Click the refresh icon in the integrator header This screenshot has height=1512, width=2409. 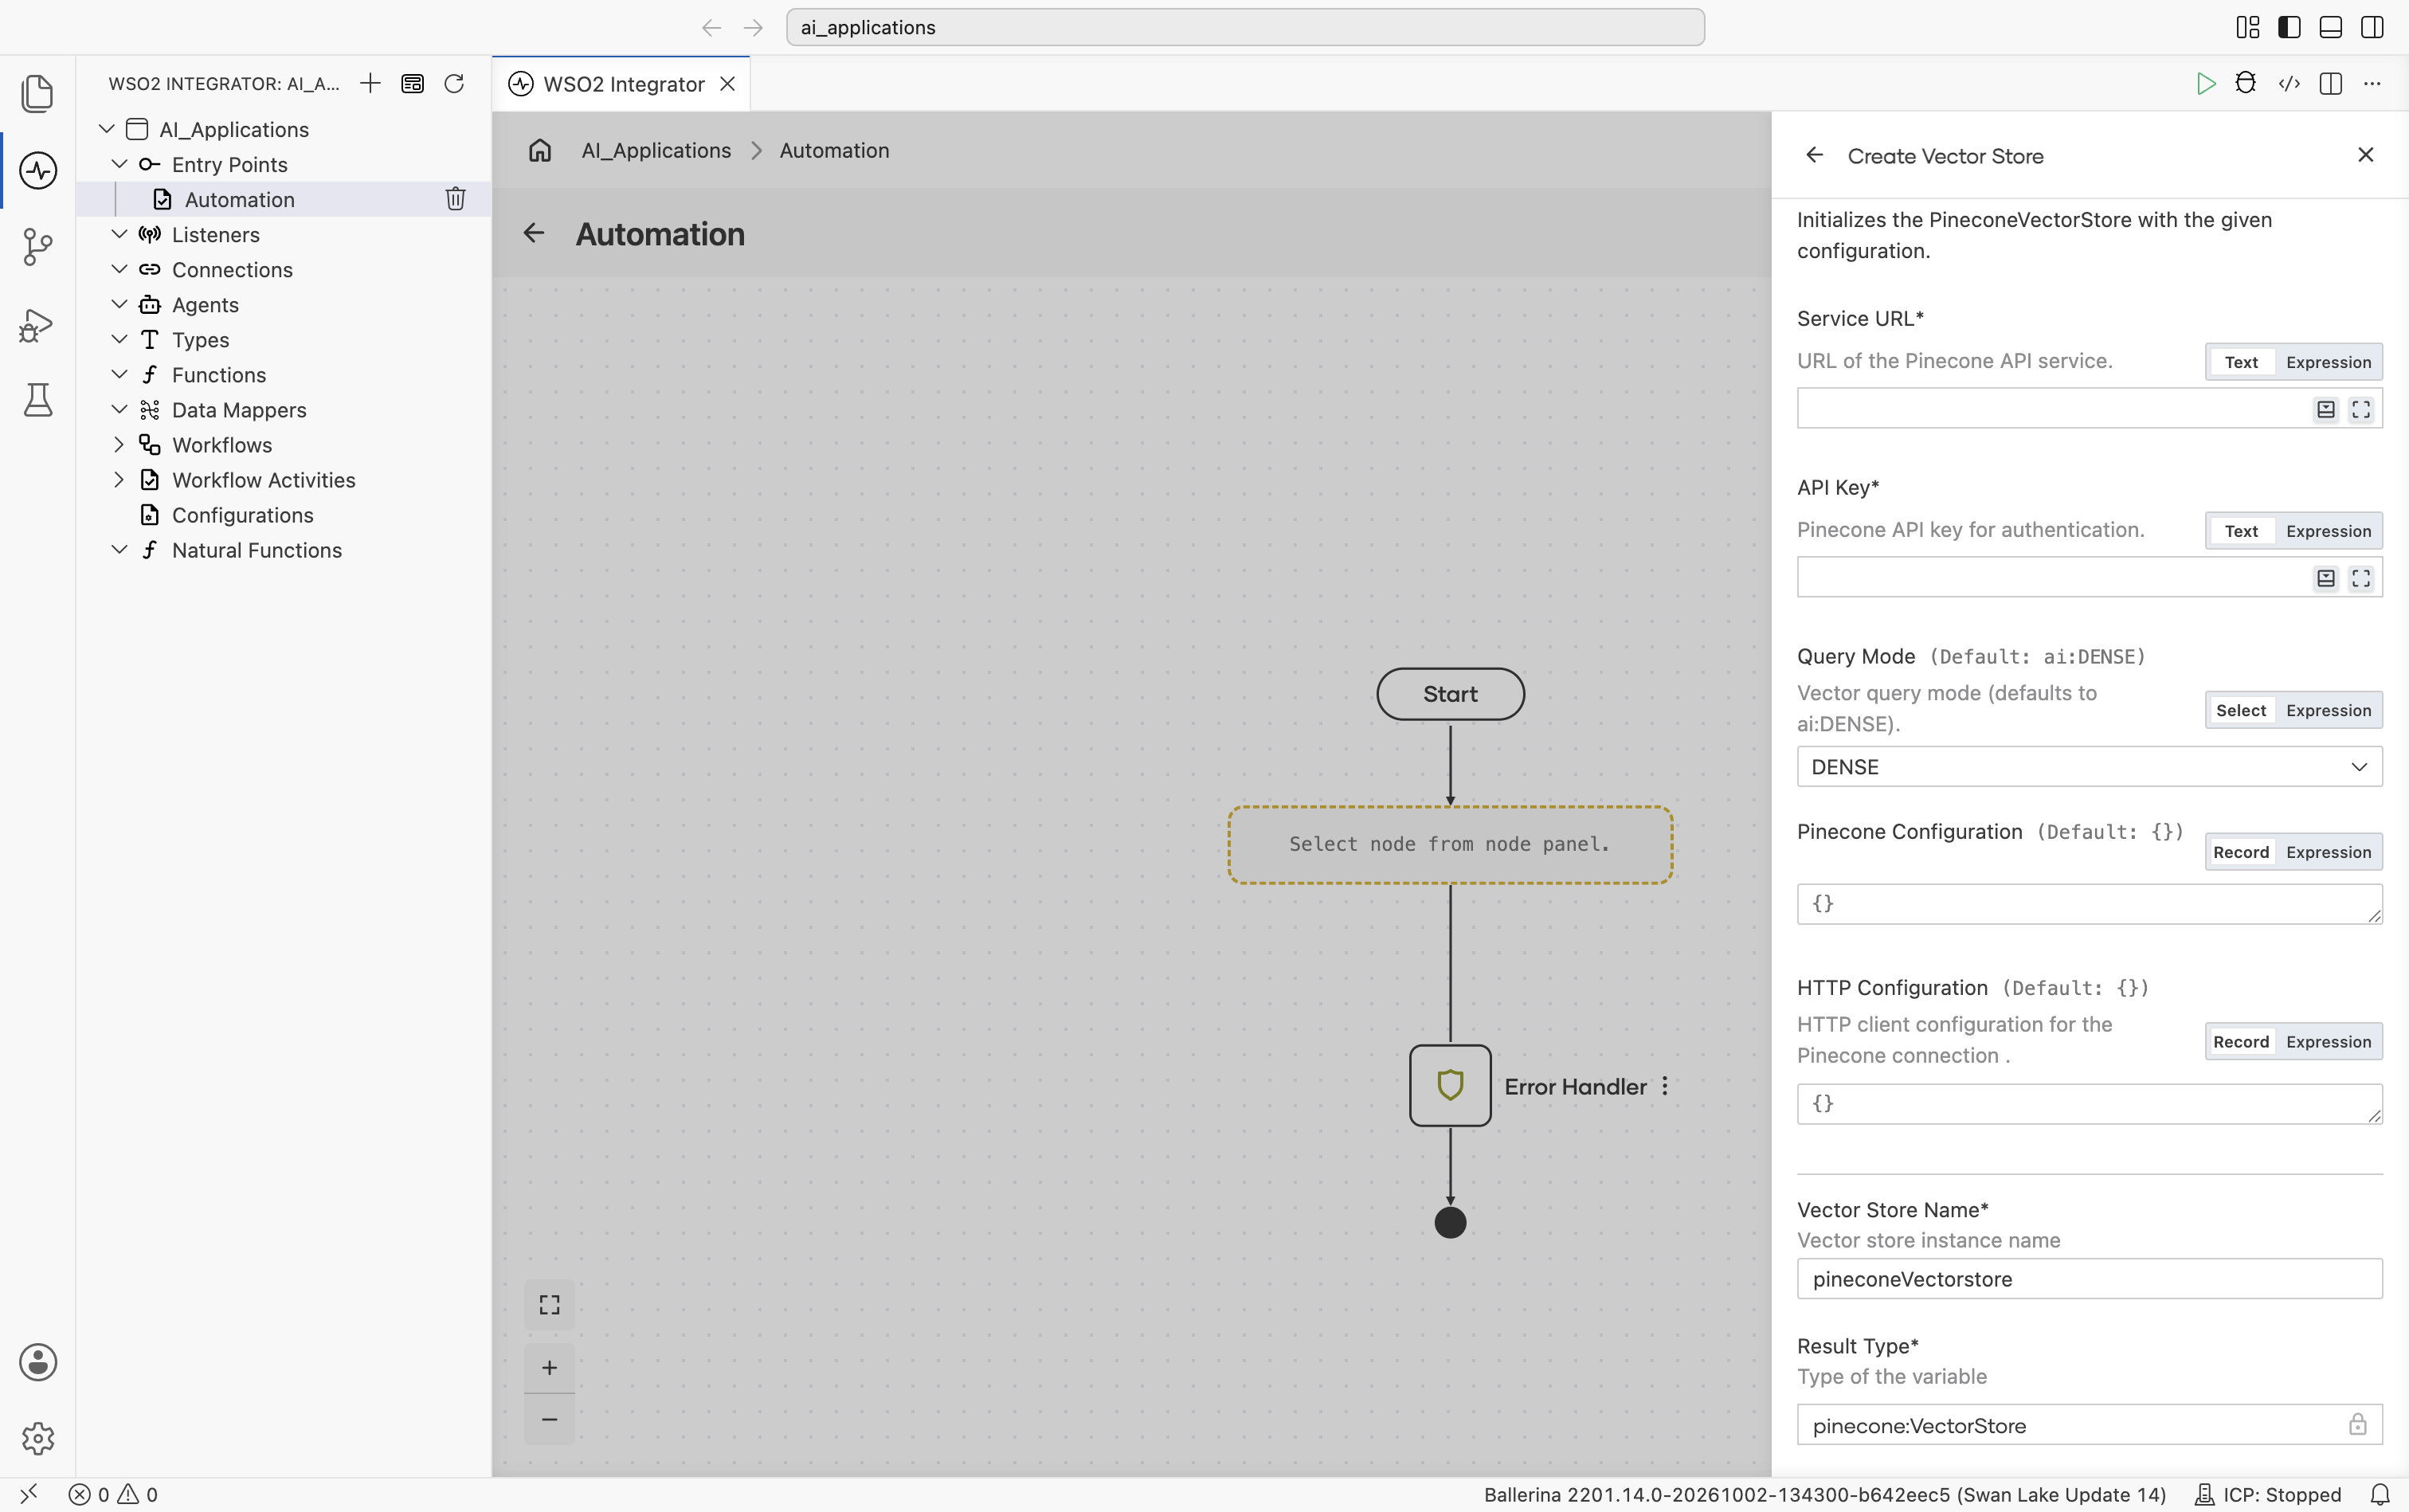(x=454, y=83)
